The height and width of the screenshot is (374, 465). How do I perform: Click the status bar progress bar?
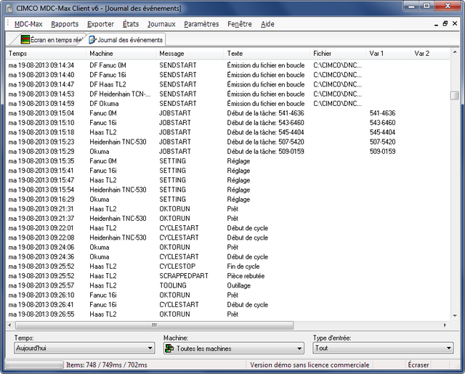coord(34,365)
